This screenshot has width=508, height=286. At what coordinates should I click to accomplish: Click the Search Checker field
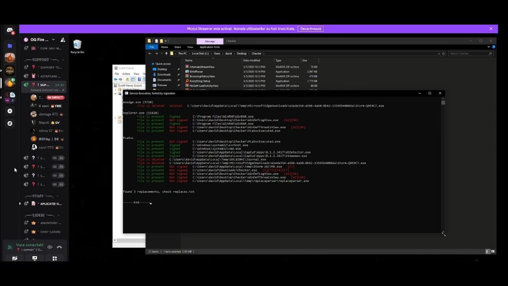coord(470,54)
